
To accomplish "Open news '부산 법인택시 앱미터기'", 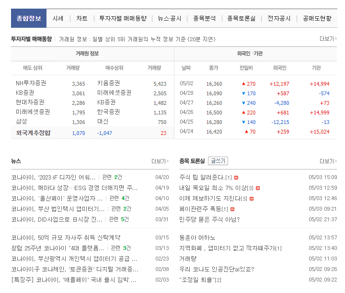I will pos(58,209).
